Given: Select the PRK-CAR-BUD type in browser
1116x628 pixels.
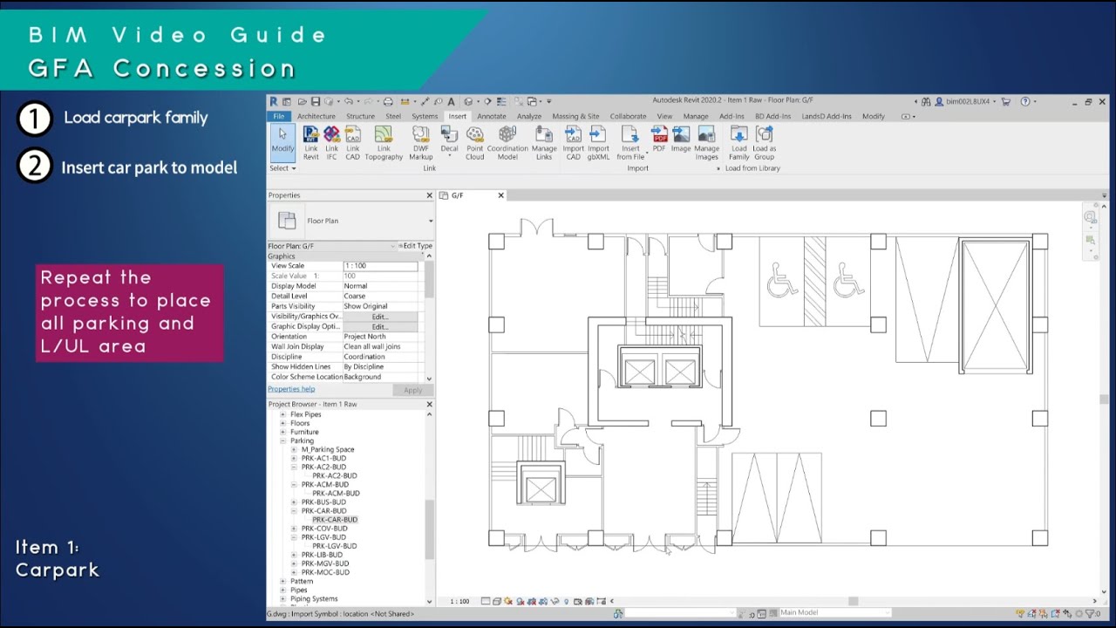Looking at the screenshot, I should tap(335, 520).
